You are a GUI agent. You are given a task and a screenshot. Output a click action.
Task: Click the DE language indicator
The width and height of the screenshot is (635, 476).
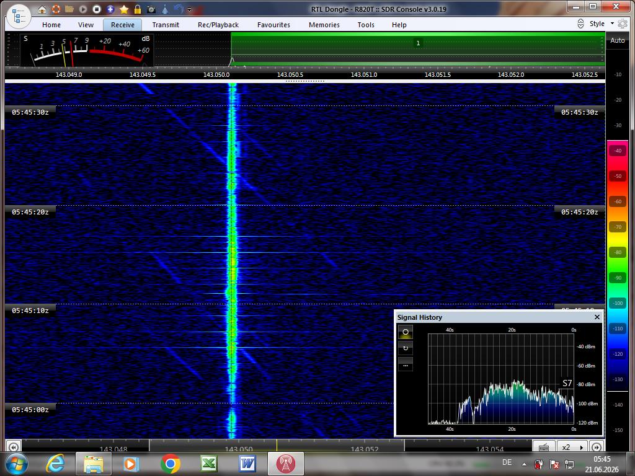(x=507, y=462)
